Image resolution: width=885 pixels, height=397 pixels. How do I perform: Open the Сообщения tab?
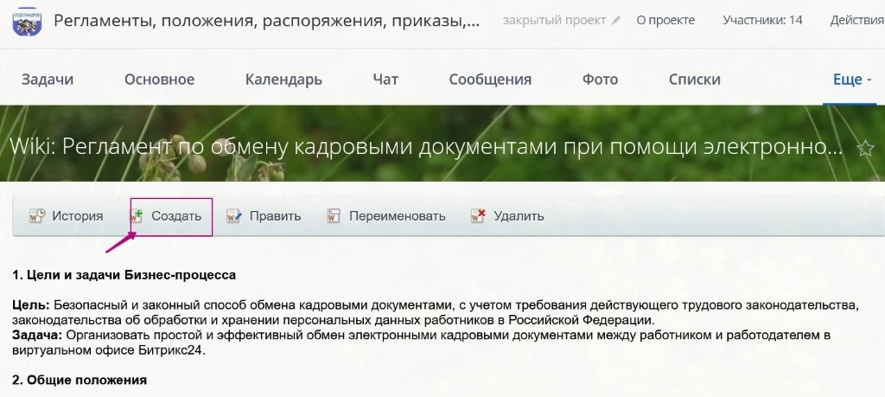tap(490, 80)
